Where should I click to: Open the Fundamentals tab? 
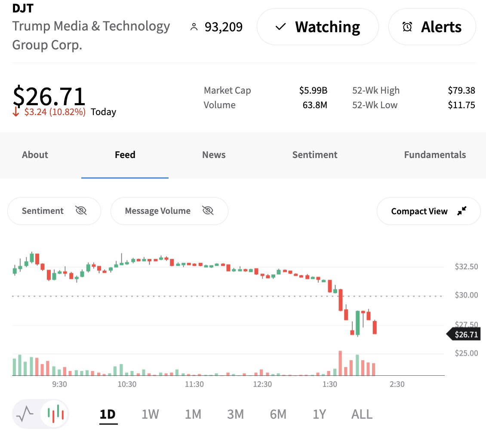(435, 155)
